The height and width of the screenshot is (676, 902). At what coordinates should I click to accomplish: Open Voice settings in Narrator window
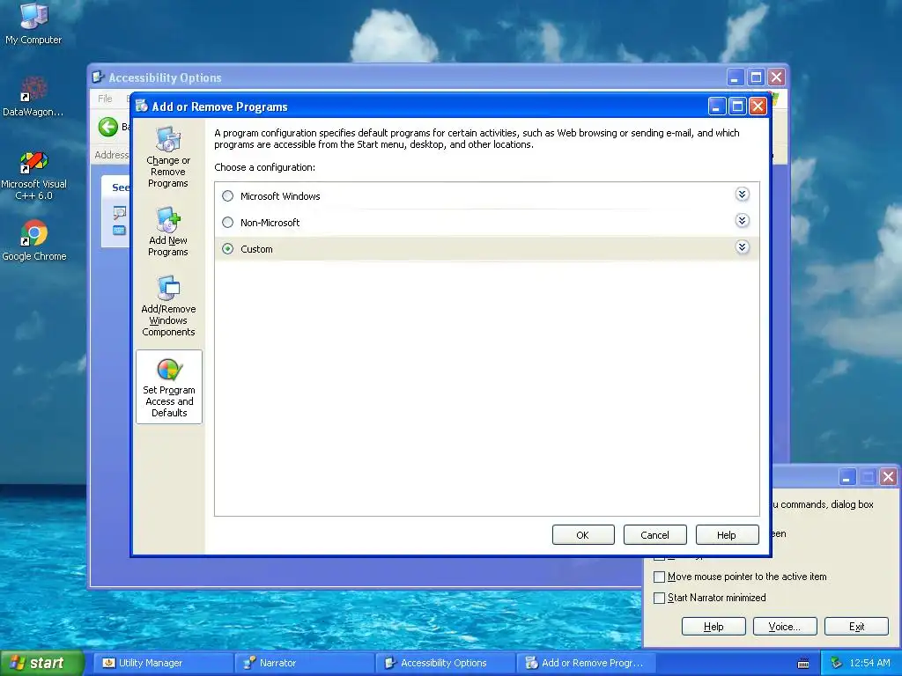click(x=785, y=627)
